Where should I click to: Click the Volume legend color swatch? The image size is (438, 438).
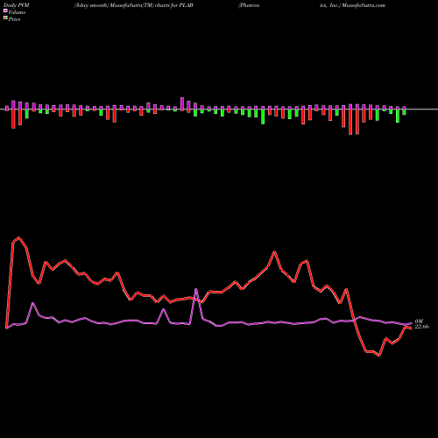point(5,11)
